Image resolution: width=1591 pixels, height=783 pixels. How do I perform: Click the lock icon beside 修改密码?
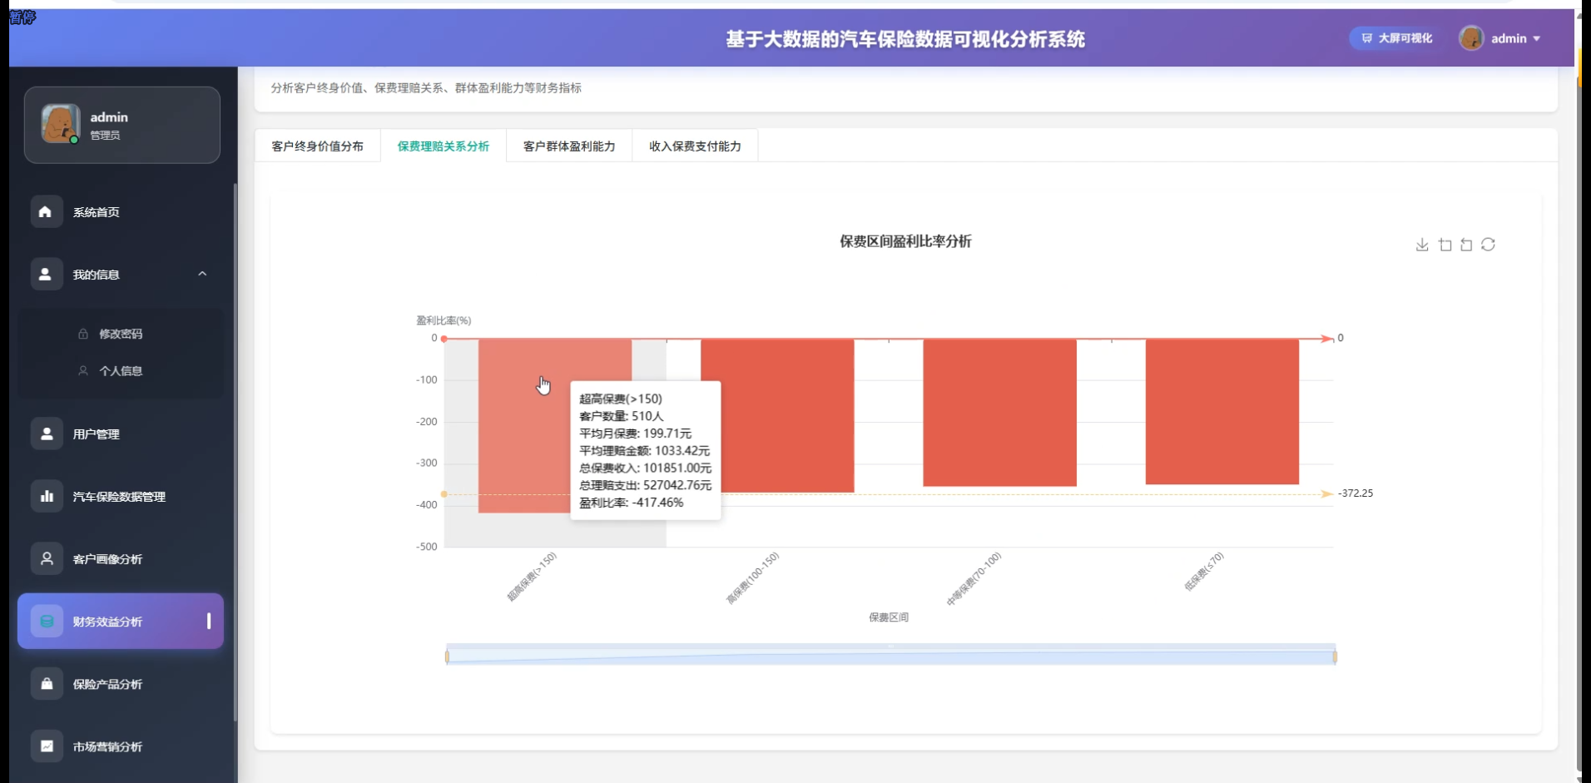pos(83,334)
